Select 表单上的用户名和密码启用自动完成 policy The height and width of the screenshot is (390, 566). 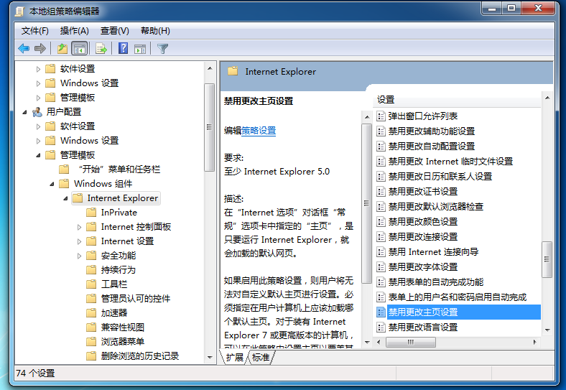[458, 297]
